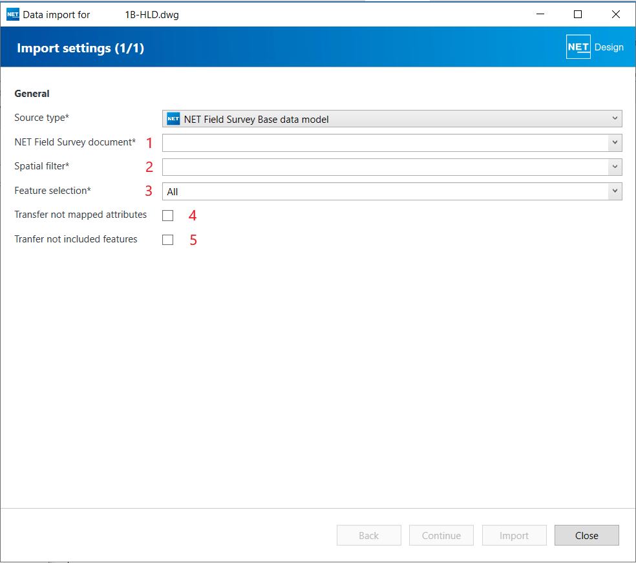Maximize the Data import window
The width and height of the screenshot is (636, 563).
click(x=578, y=14)
